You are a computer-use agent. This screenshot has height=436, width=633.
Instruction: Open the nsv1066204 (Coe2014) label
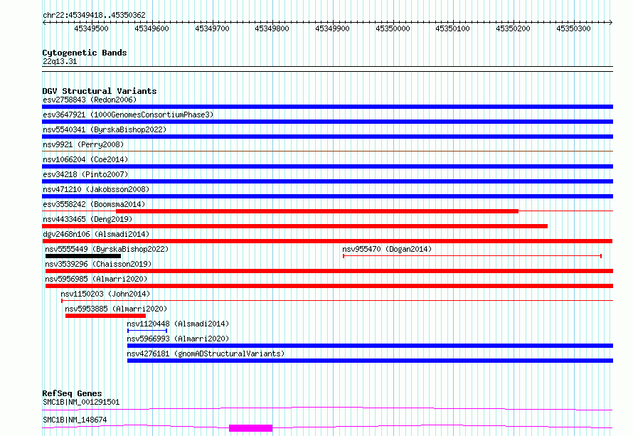point(85,159)
